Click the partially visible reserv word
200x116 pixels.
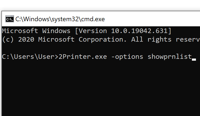point(188,40)
